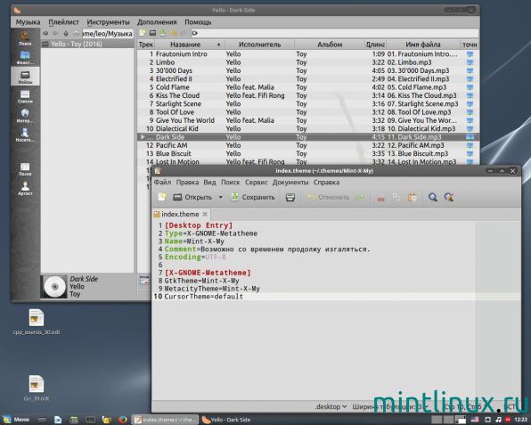Click the keyboard layout flag in system tray
This screenshot has height=425, width=531.
click(475, 420)
